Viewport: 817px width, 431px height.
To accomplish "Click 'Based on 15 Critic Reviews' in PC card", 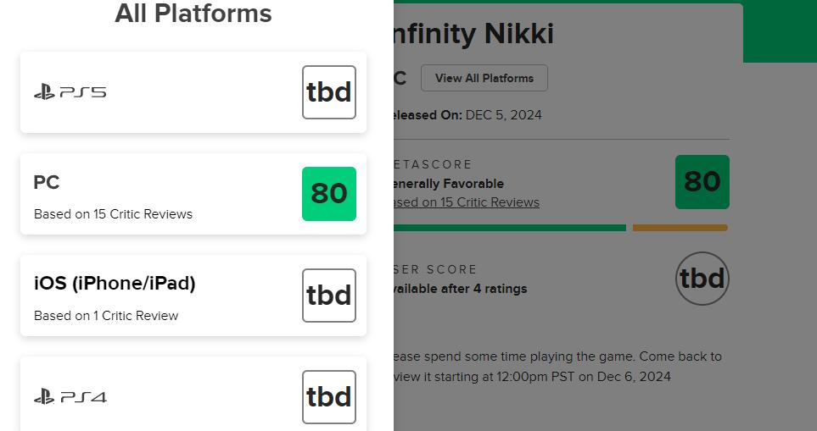I will pyautogui.click(x=113, y=214).
